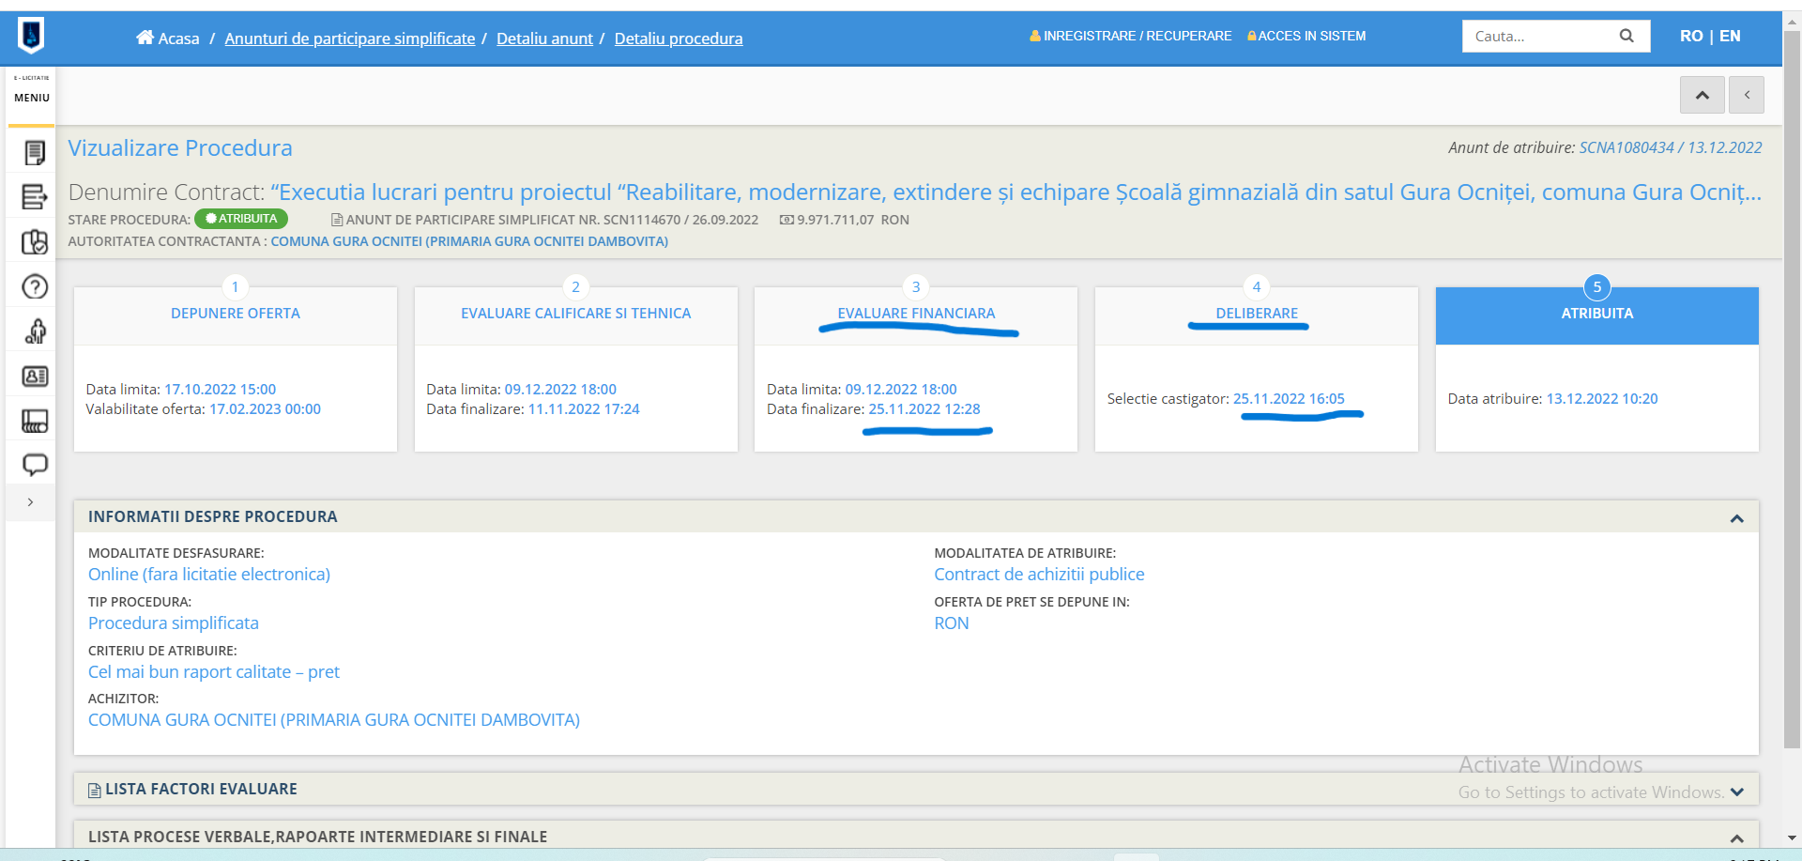Click the e-licitatie shield logo
The image size is (1802, 861).
click(31, 37)
